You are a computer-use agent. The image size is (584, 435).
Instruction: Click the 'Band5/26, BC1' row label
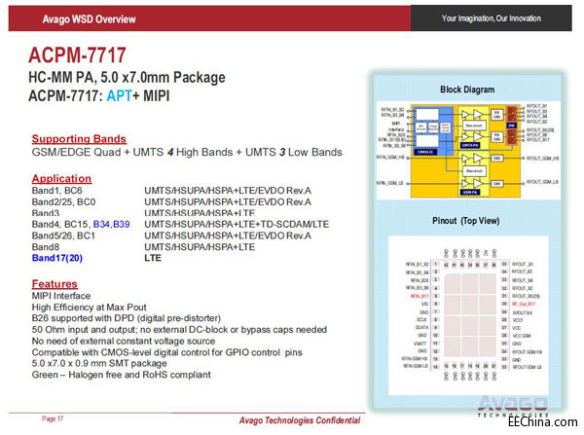63,236
